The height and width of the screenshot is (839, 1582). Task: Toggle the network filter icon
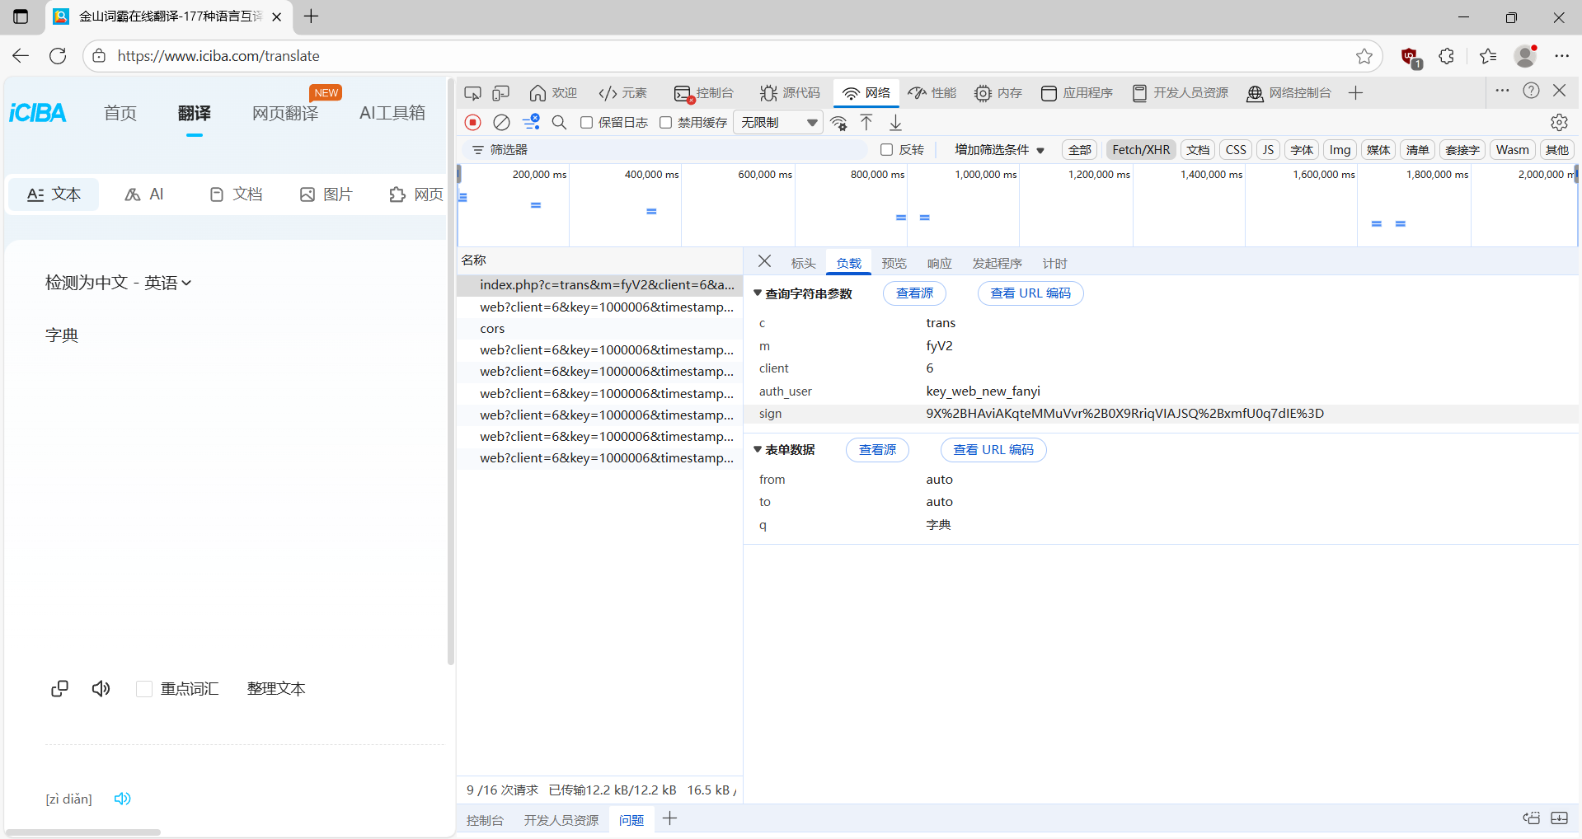(x=531, y=122)
